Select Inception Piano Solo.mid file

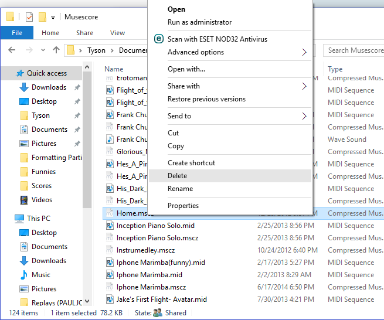pyautogui.click(x=155, y=226)
